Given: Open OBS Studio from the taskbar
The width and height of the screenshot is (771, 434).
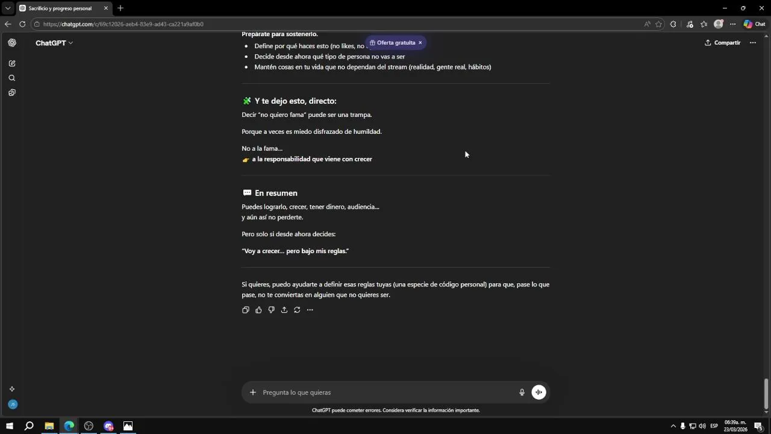Looking at the screenshot, I should (x=89, y=426).
